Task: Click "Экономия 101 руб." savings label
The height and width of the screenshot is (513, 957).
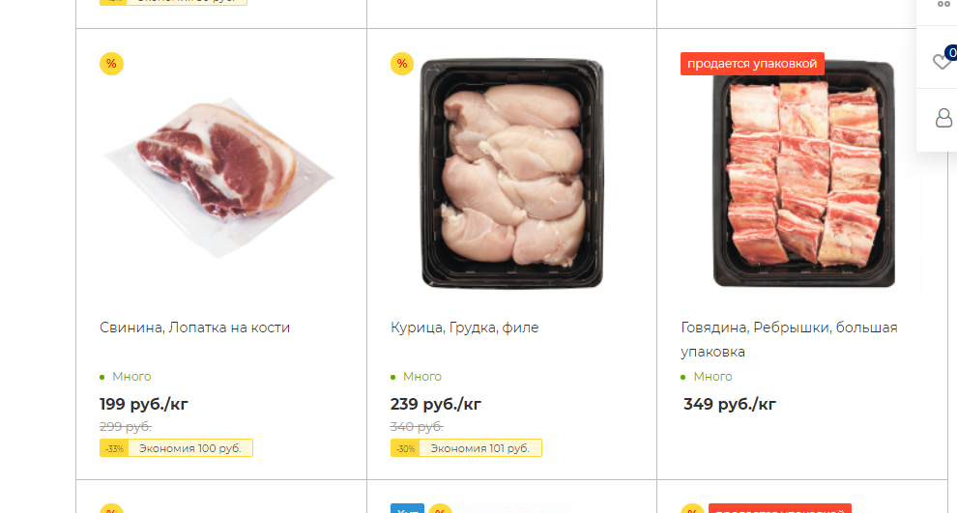Action: 479,448
